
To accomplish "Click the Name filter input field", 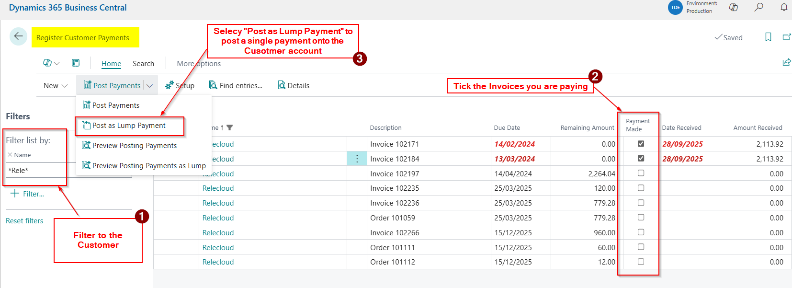I will (36, 171).
